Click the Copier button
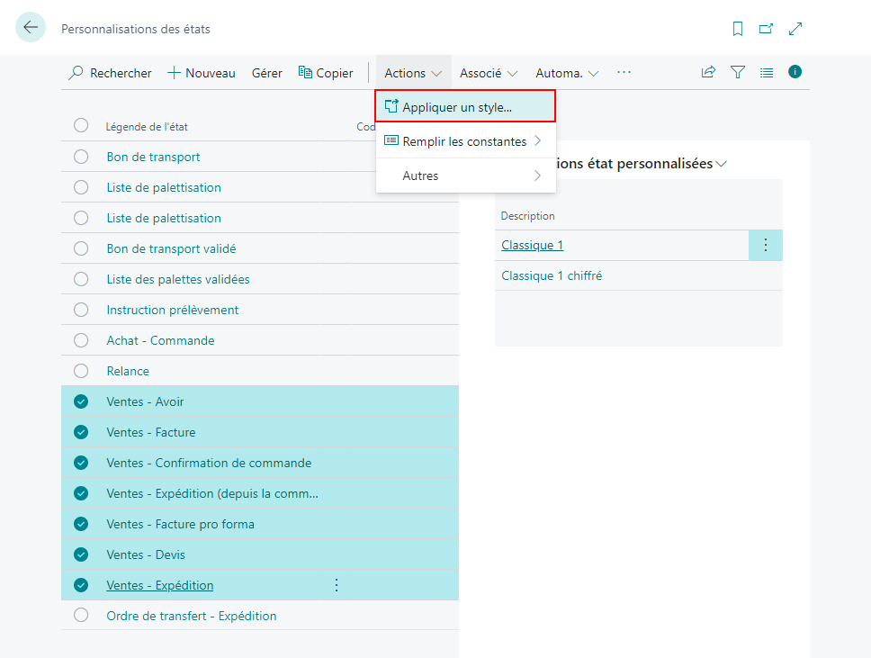The width and height of the screenshot is (871, 658). point(326,73)
